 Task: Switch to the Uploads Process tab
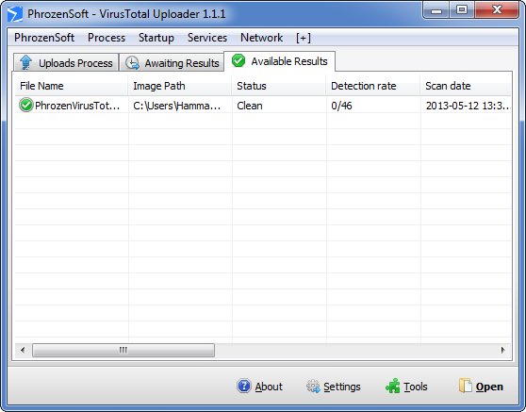pos(66,62)
